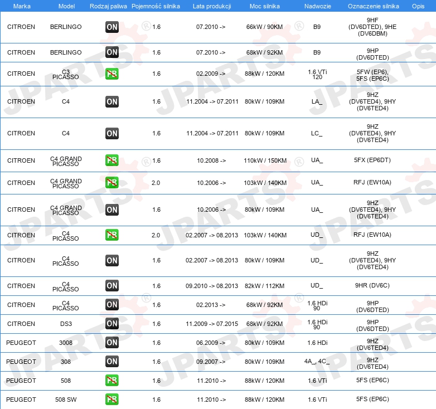
Task: Click the ON diesel icon in C4 LA_ row
Action: (112, 102)
